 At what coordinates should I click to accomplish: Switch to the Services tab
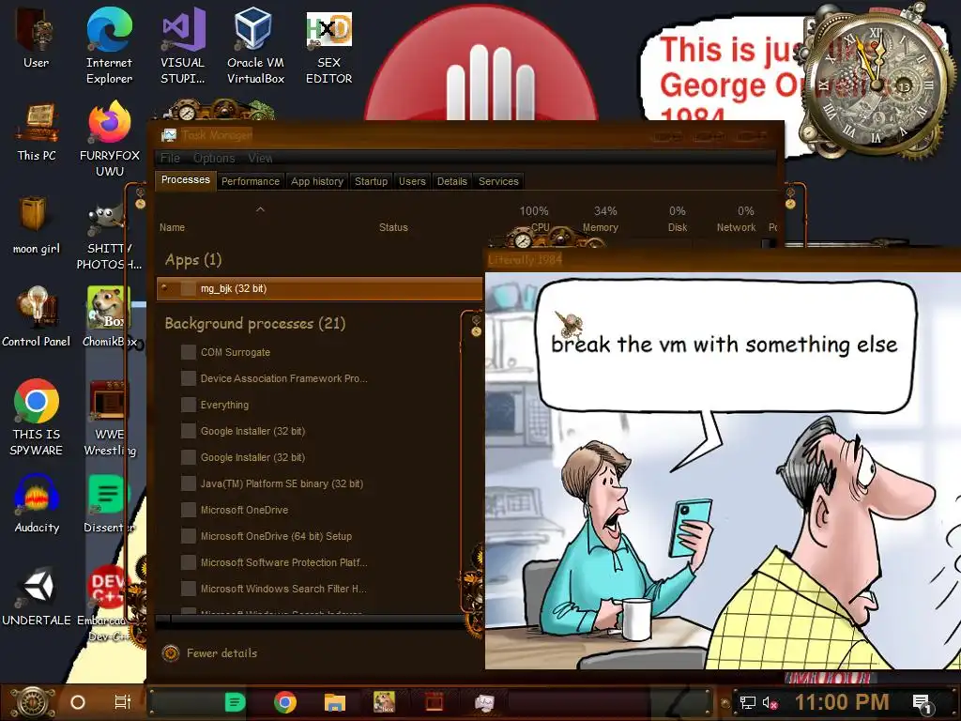tap(498, 181)
